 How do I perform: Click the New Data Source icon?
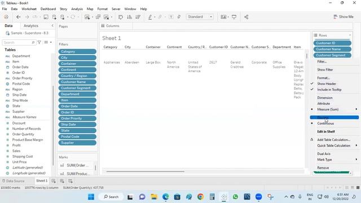coord(54,17)
